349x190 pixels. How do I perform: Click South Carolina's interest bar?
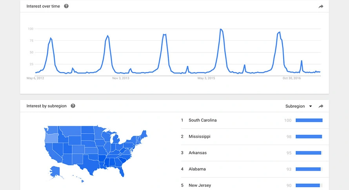point(309,120)
